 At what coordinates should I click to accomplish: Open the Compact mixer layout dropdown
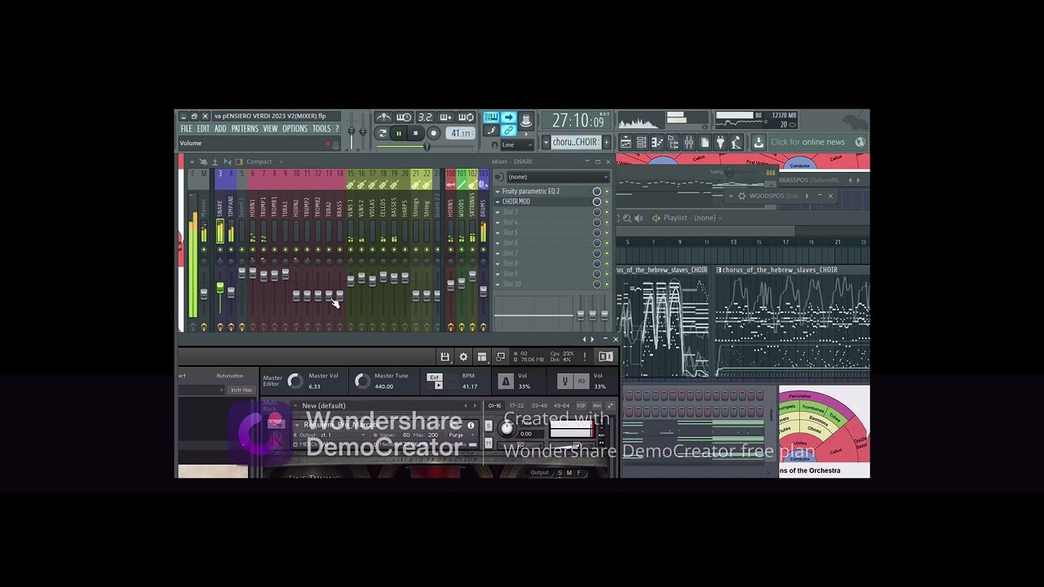point(261,161)
